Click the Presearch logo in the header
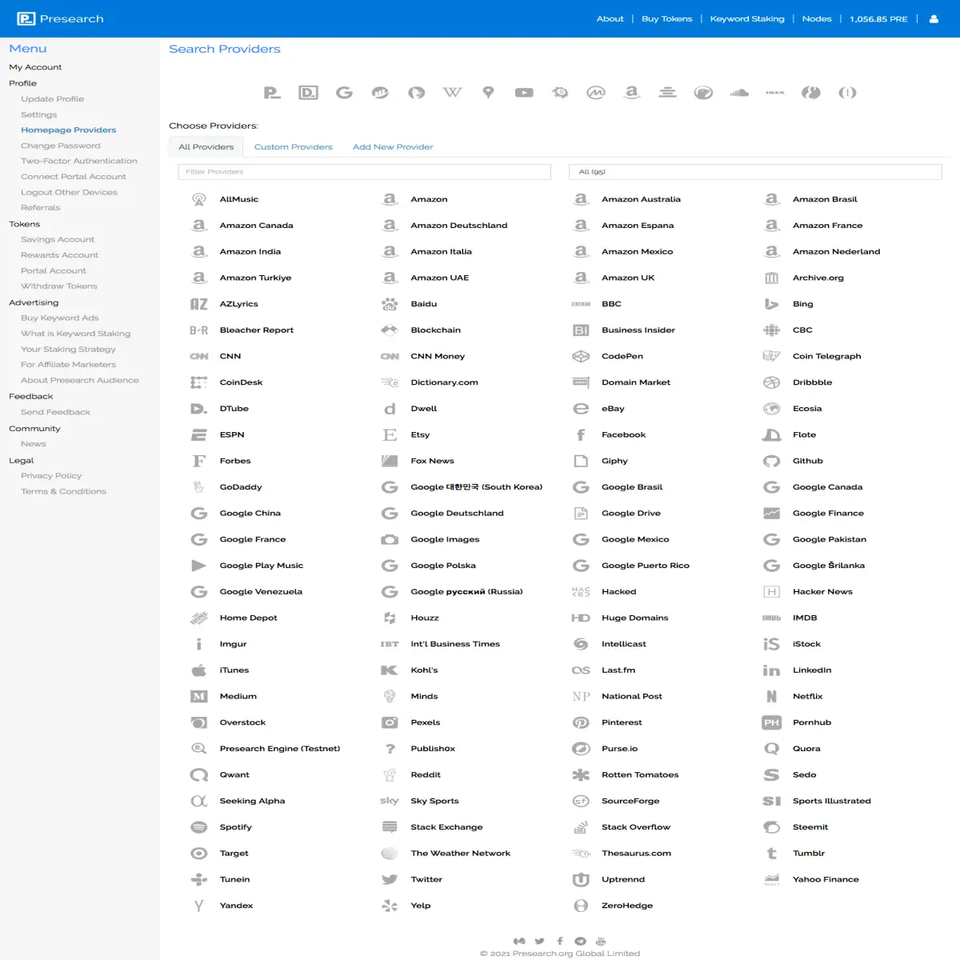960x960 pixels. tap(61, 18)
